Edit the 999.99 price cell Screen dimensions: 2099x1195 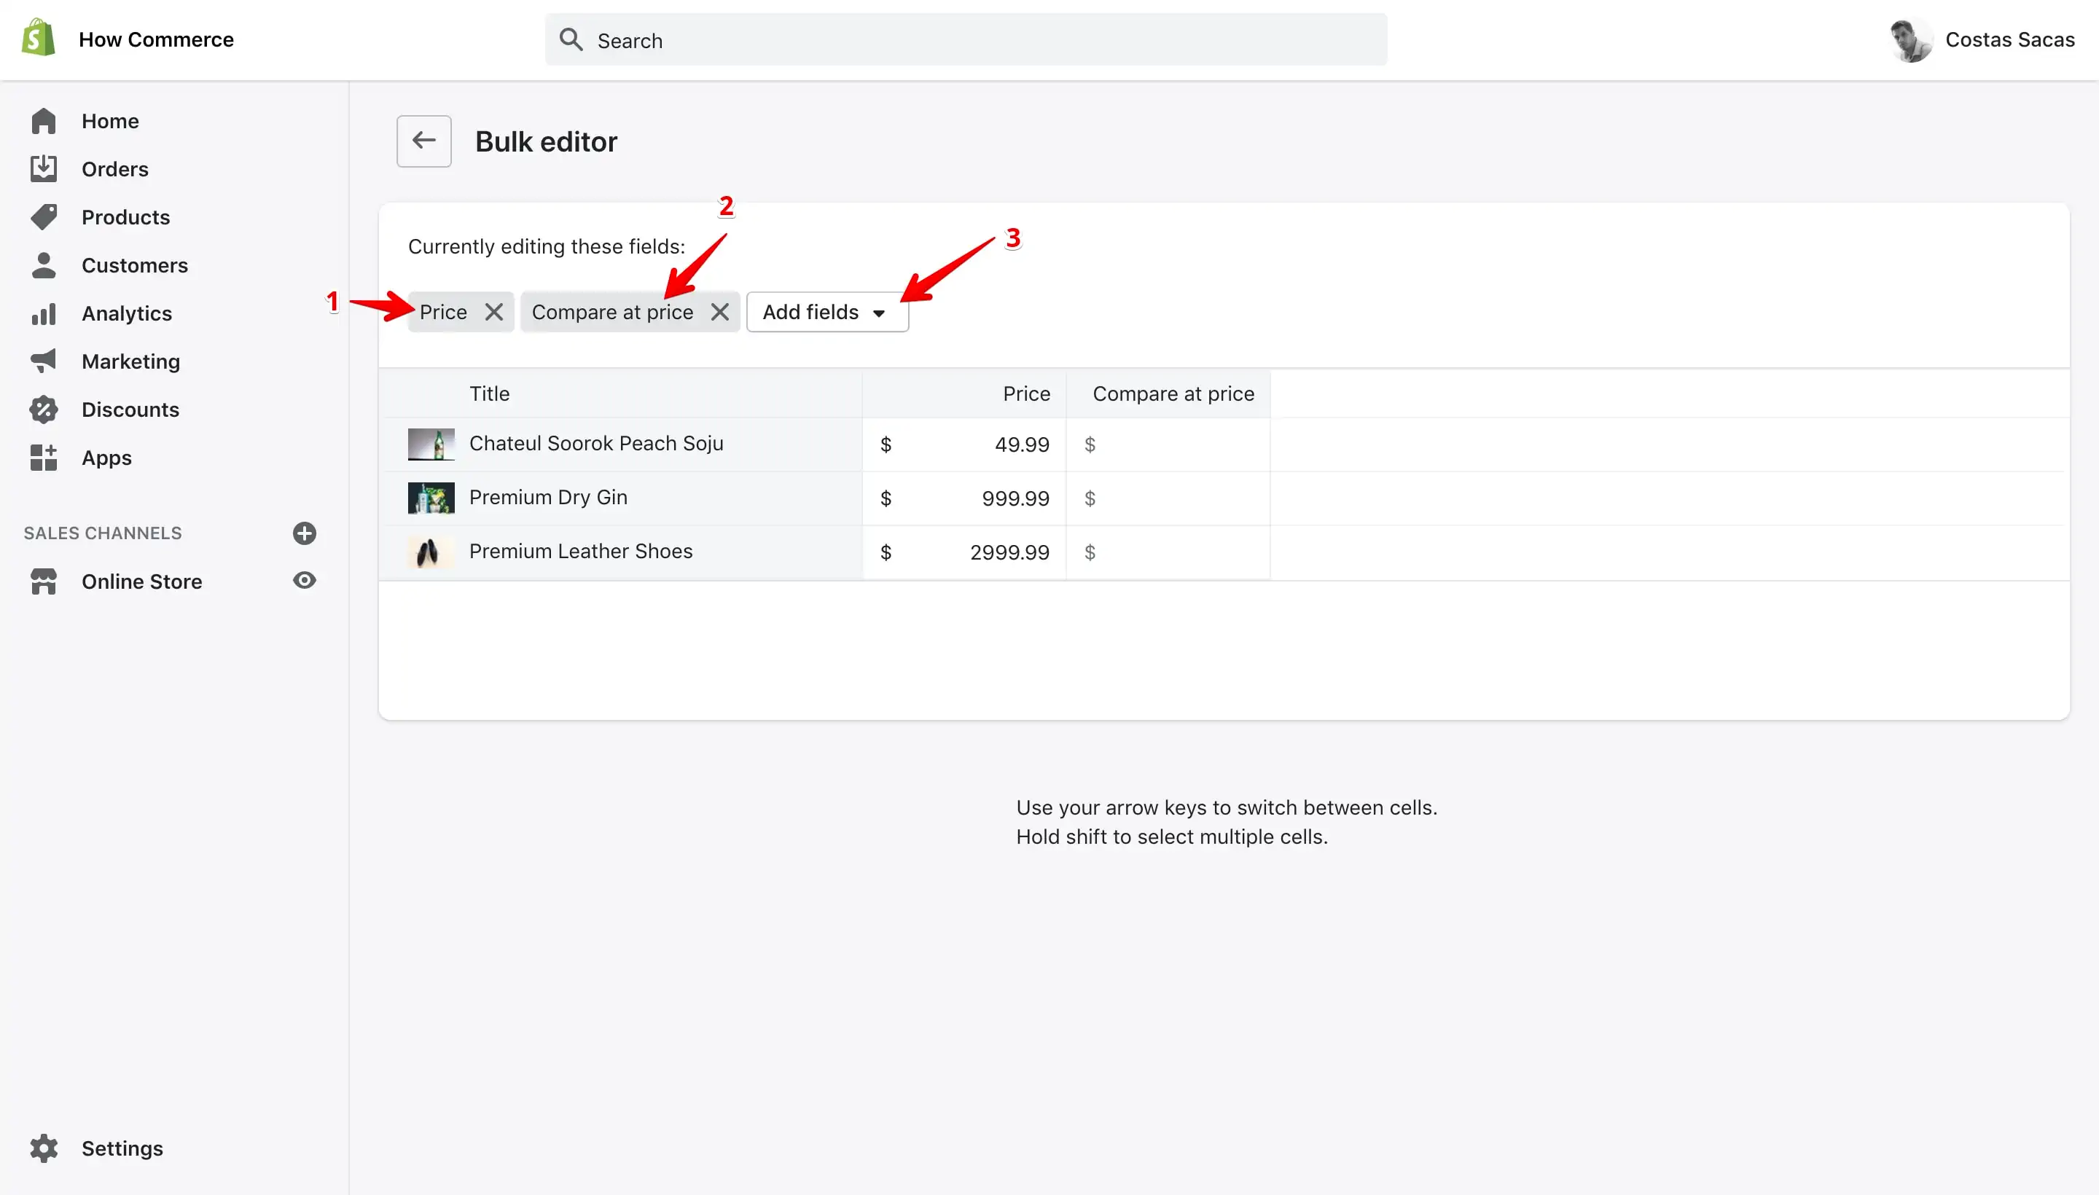pyautogui.click(x=963, y=498)
